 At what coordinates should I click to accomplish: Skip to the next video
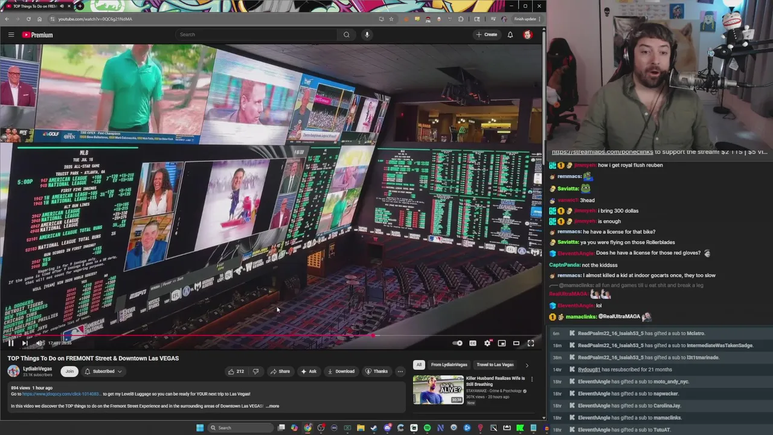tap(25, 343)
